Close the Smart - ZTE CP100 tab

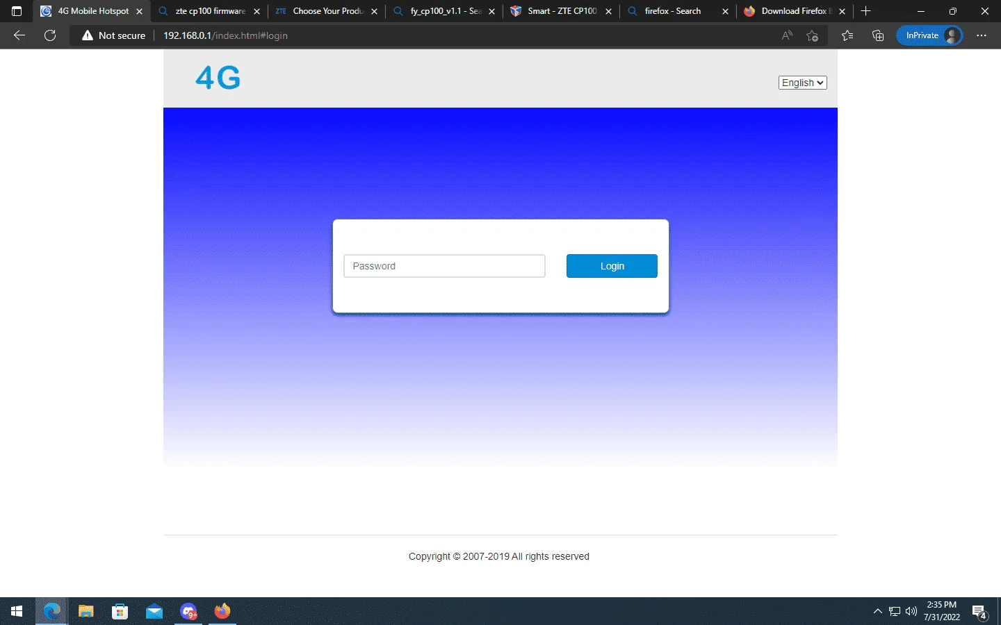tap(609, 11)
